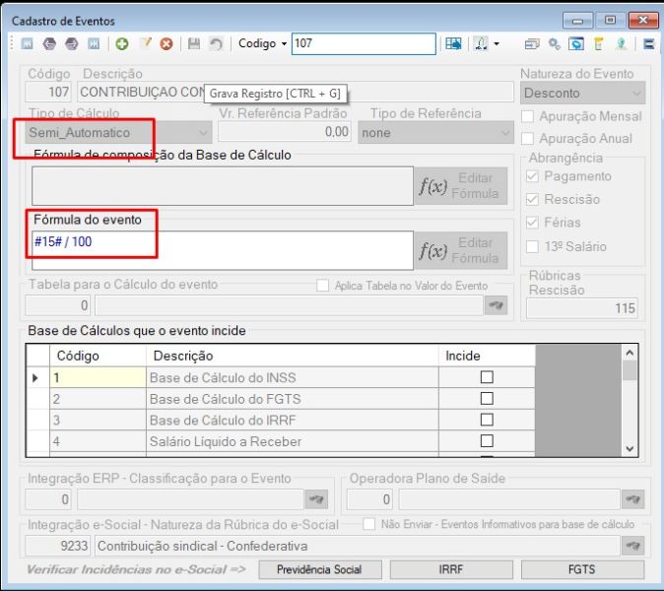This screenshot has height=591, width=664.
Task: Click the Base de Cálculo formula box
Action: pyautogui.click(x=223, y=186)
